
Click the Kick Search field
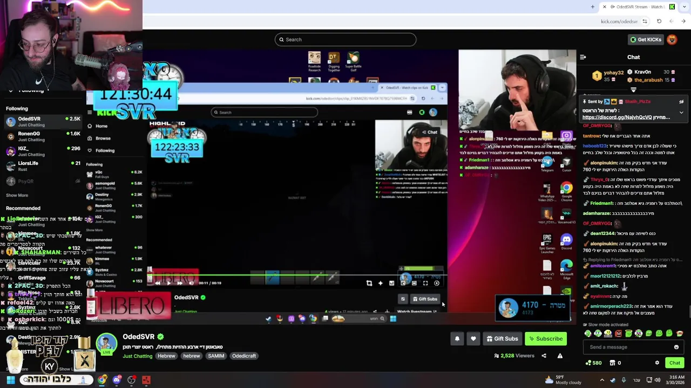[345, 39]
